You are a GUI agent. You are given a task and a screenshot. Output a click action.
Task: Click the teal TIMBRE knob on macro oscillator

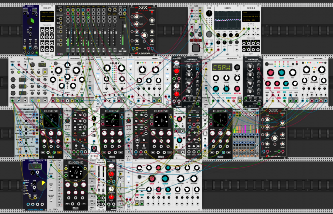coord(216,89)
